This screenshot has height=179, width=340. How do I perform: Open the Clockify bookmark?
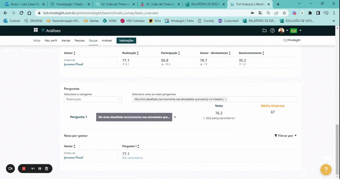click(x=206, y=21)
